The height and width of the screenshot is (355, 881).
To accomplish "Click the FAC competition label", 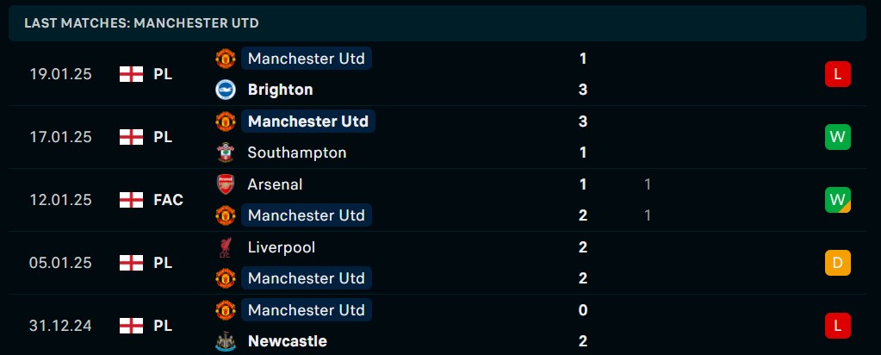I will tap(168, 200).
